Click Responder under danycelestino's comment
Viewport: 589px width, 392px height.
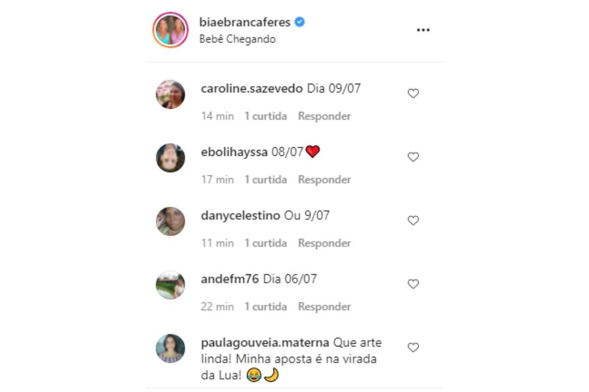tap(324, 243)
